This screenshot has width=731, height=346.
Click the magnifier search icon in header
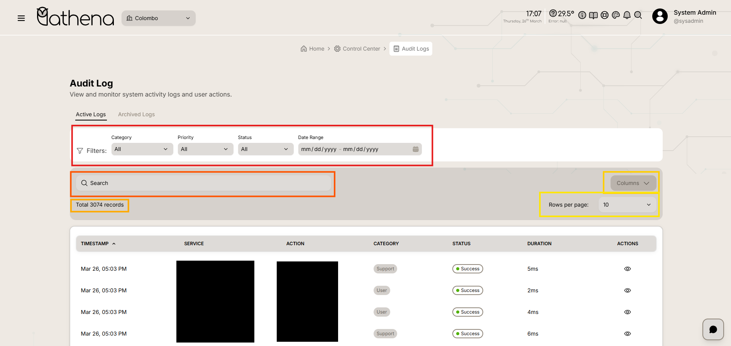638,15
